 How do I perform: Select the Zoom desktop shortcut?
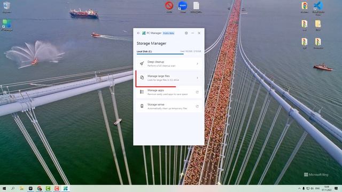(x=183, y=7)
